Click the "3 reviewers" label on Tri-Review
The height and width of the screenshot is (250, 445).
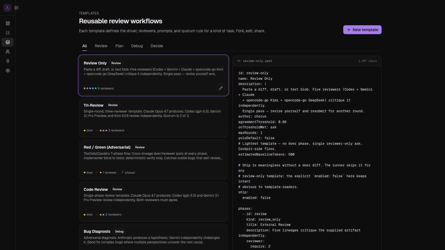116,130
